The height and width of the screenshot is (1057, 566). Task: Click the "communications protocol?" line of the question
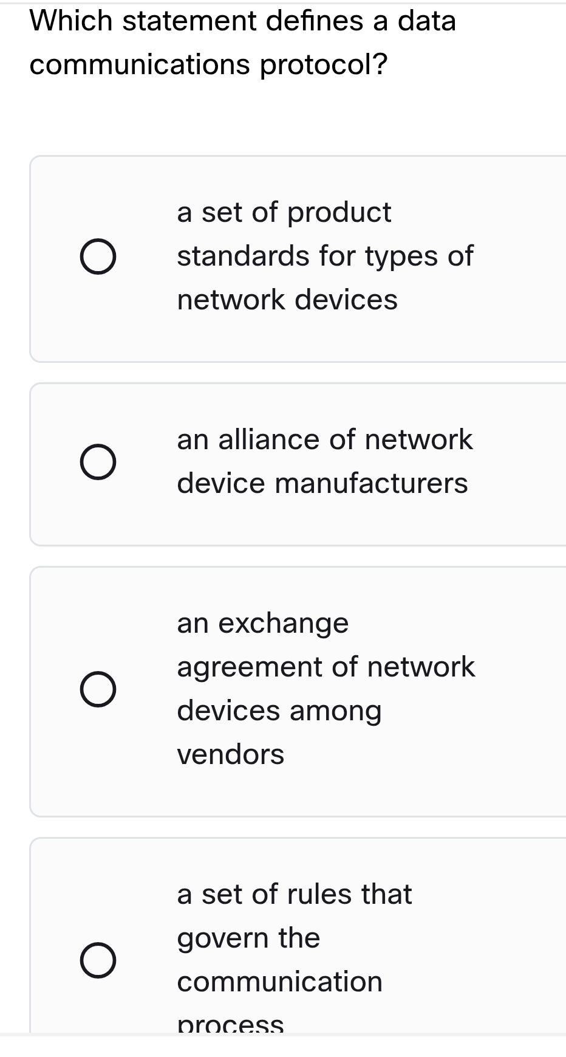pyautogui.click(x=208, y=65)
